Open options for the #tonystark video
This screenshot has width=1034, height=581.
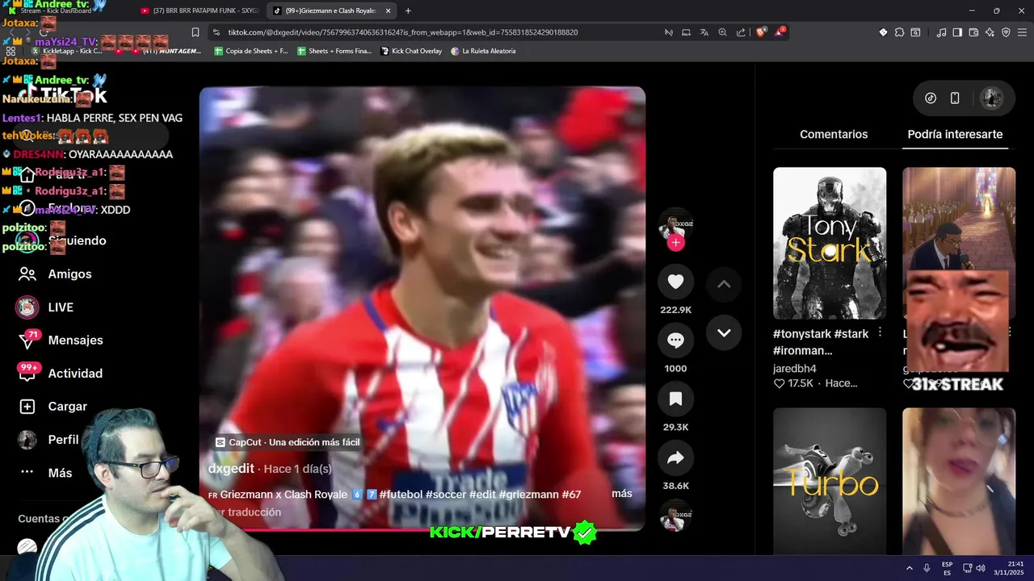pyautogui.click(x=880, y=333)
